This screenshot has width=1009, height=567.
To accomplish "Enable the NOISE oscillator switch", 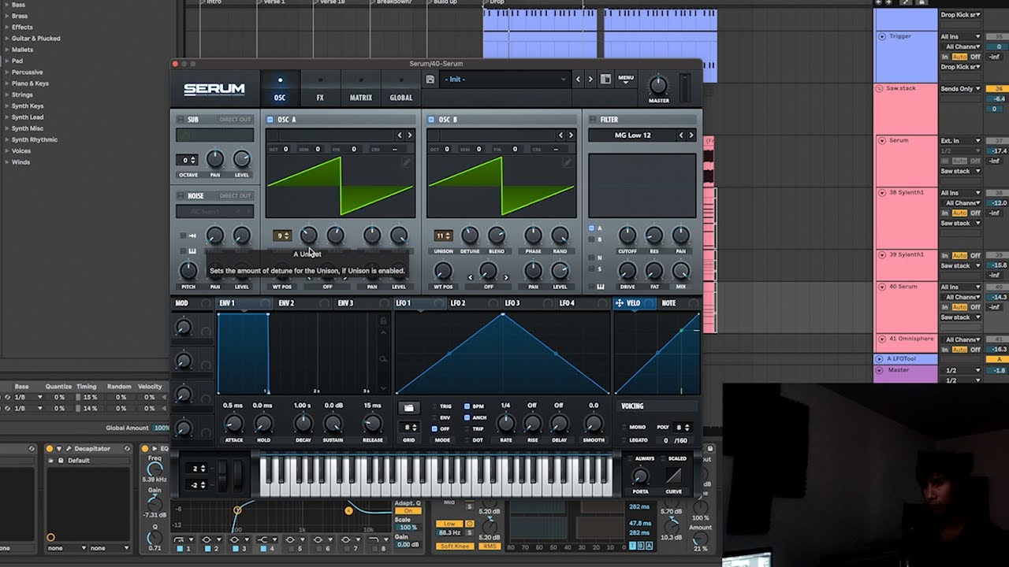I will coord(181,196).
